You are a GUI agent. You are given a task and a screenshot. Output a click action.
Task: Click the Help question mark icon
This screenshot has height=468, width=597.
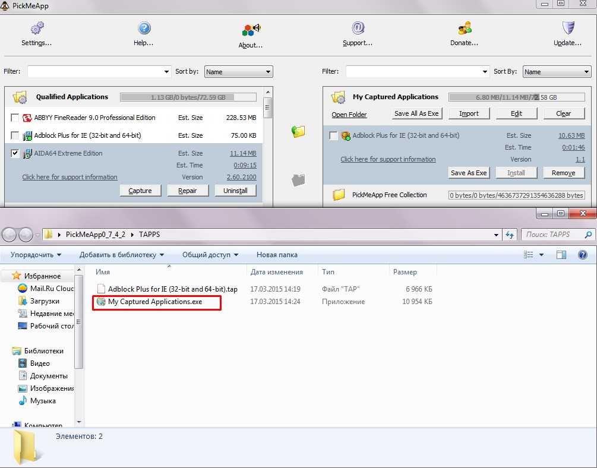click(x=144, y=29)
